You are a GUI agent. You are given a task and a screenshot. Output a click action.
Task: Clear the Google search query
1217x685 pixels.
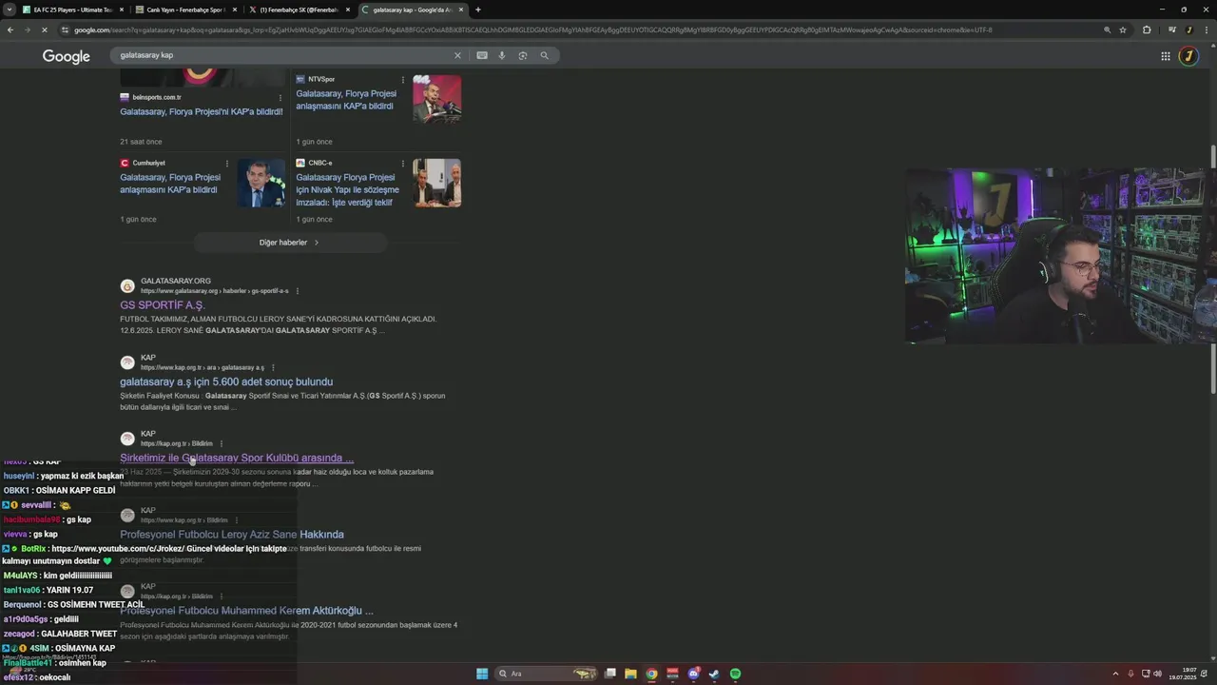tap(457, 55)
